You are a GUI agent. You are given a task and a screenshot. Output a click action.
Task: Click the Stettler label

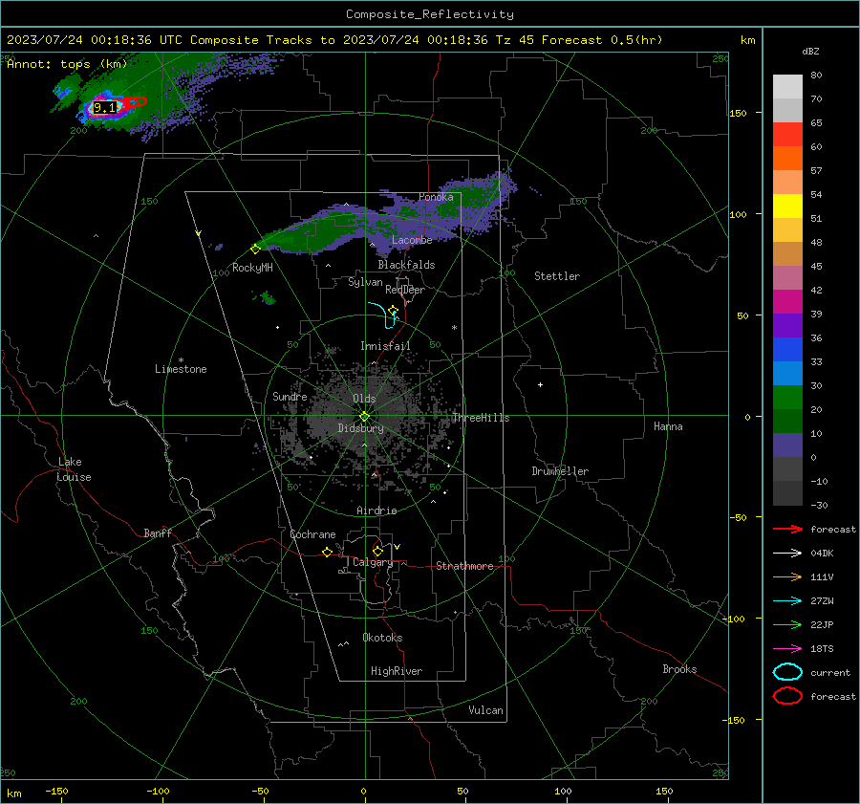[x=557, y=276]
